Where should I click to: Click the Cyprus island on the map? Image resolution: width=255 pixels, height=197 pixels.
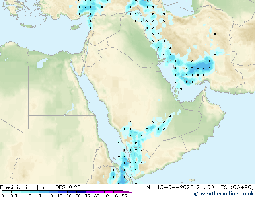tap(76, 27)
